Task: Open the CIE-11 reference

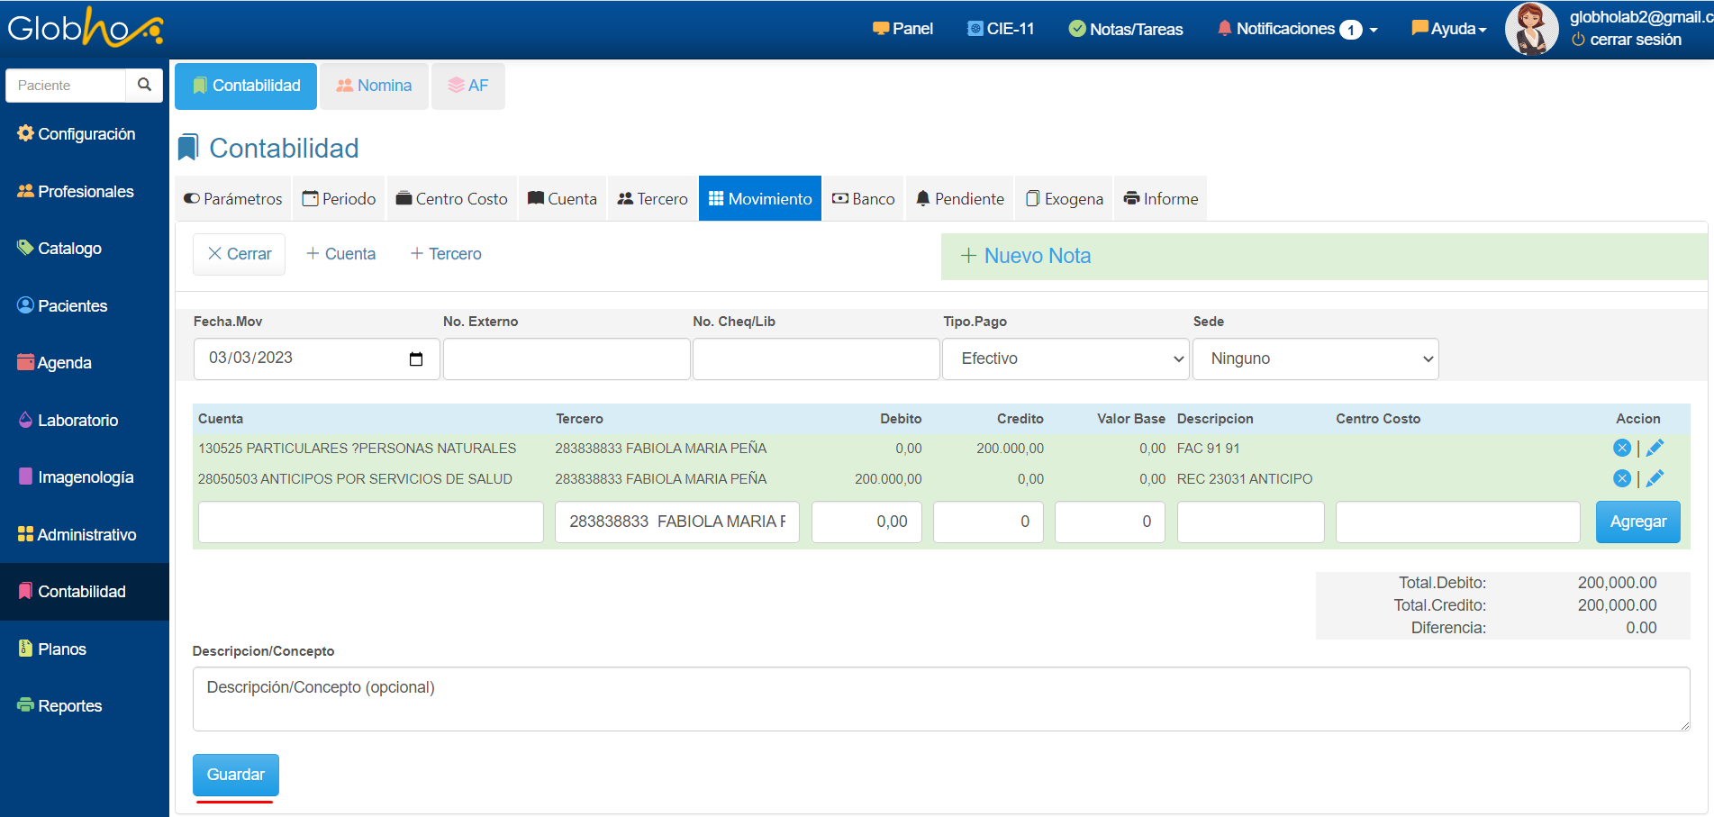Action: [1000, 29]
